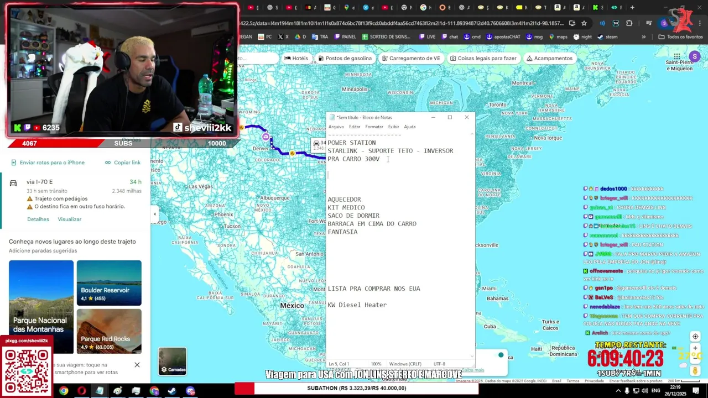
Task: Collapse the Maps side panel arrow
Action: coord(155,214)
